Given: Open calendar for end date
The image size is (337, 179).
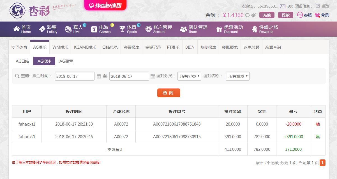Looking at the screenshot, I should [153, 76].
